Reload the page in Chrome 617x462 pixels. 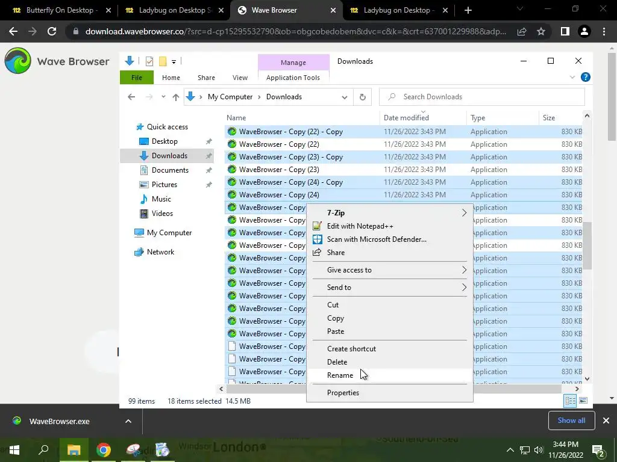point(52,31)
